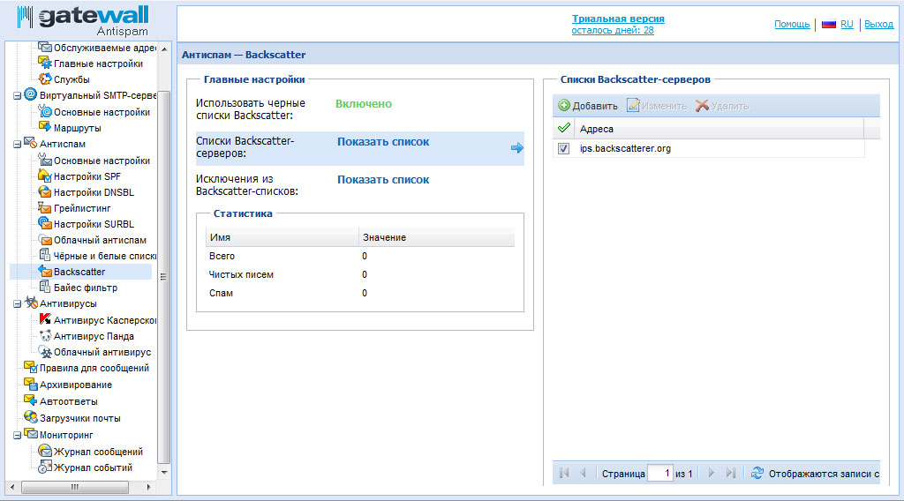904x501 pixels.
Task: Click Правила для сообщений icon
Action: [x=31, y=367]
